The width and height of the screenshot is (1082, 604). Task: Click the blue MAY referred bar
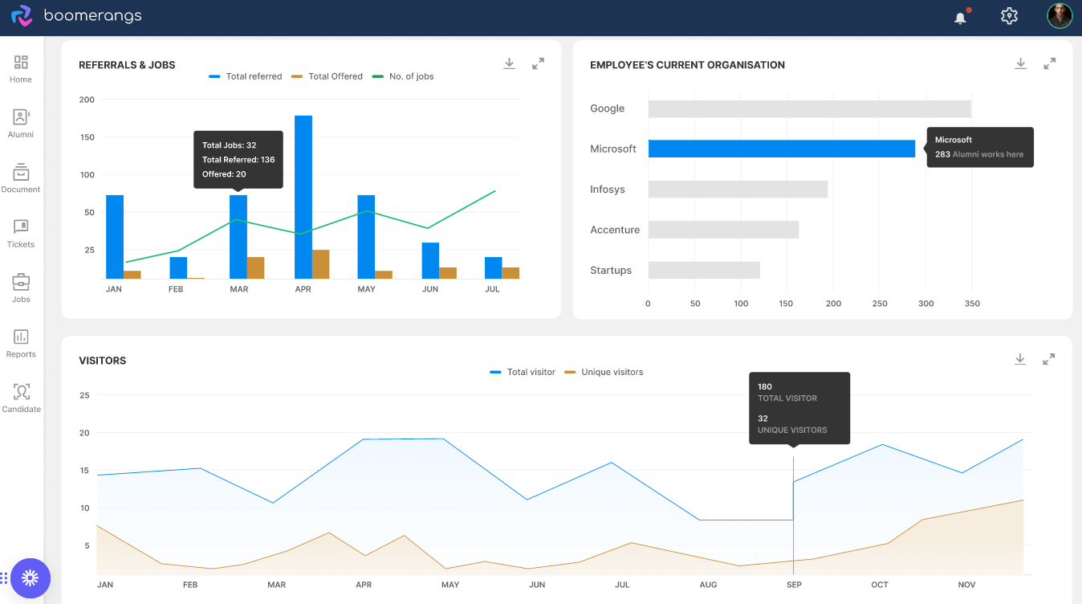point(366,237)
